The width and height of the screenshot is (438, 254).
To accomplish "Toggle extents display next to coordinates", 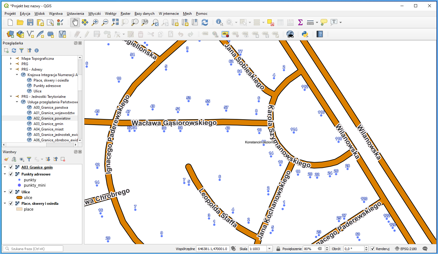I will (234, 249).
